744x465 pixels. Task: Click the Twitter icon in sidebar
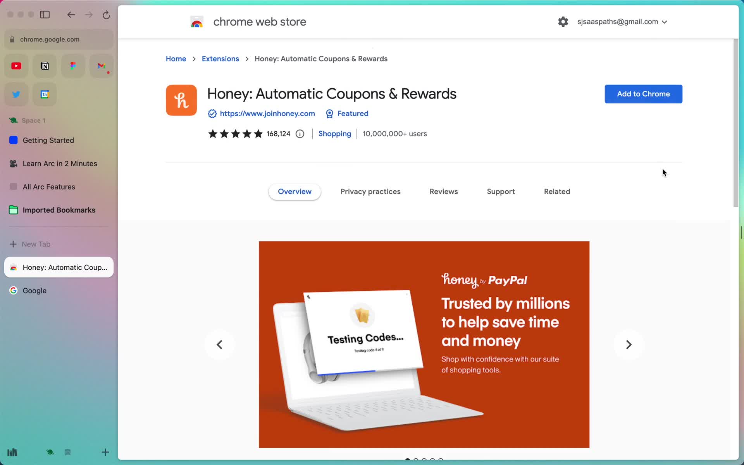16,94
